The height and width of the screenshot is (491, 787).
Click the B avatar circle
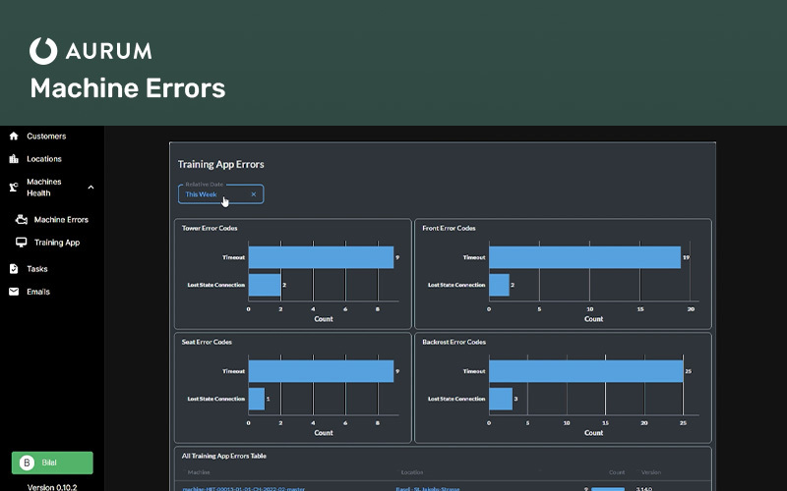tap(27, 463)
